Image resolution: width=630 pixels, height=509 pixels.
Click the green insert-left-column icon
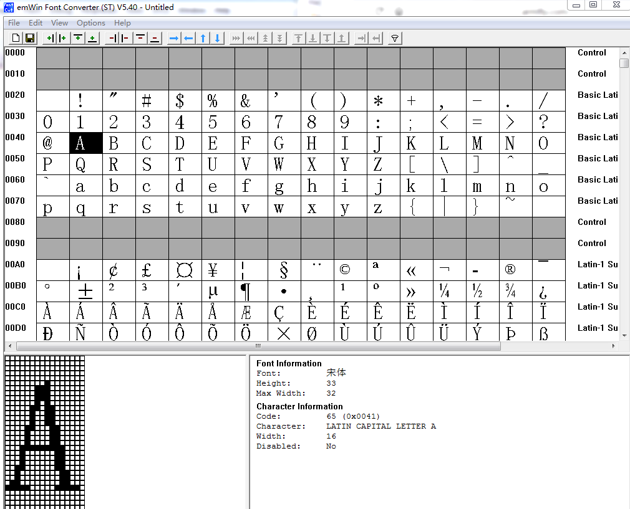(x=50, y=38)
